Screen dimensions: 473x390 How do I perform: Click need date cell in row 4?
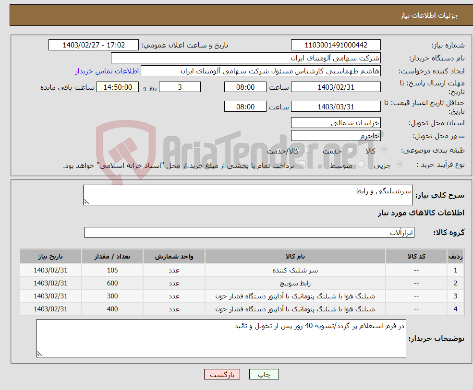point(50,309)
